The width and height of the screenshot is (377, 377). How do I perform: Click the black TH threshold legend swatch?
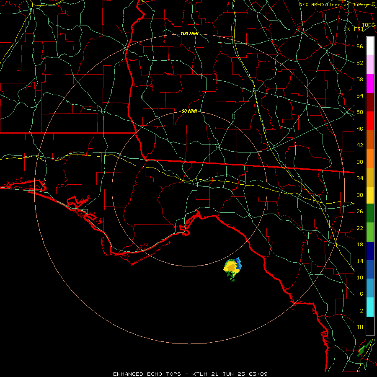[x=370, y=326]
